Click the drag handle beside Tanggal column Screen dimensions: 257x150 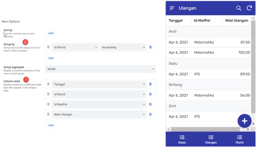coord(48,84)
